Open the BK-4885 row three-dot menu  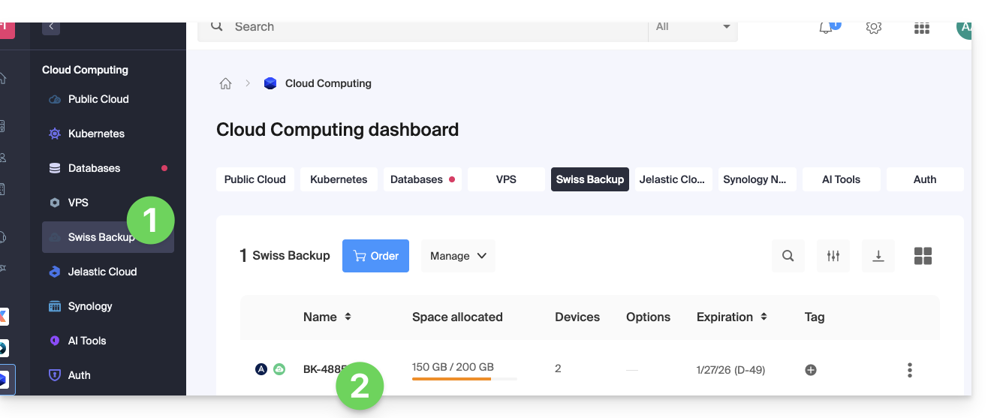(x=910, y=369)
